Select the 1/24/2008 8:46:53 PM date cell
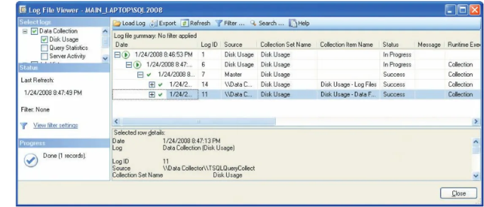Viewport: 484px width, 207px height. (163, 55)
